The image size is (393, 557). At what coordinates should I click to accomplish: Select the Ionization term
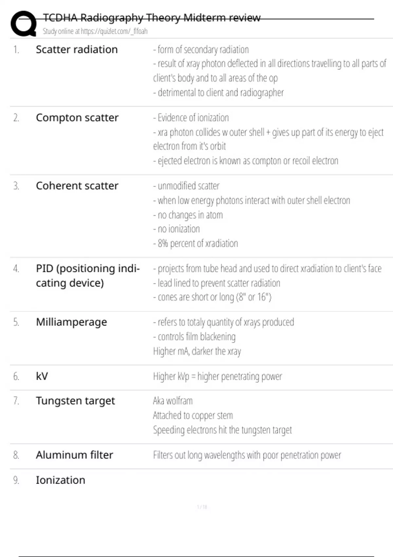[x=60, y=480]
